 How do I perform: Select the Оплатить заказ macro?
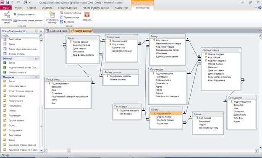click(17, 86)
